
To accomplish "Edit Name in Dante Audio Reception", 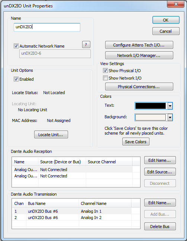I will (160, 160).
